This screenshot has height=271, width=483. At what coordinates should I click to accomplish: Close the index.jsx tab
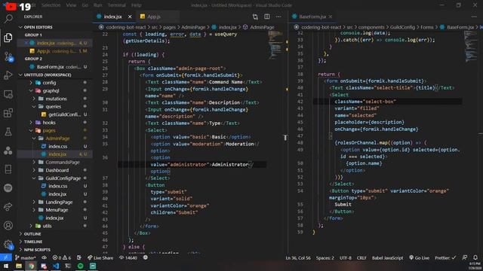pyautogui.click(x=130, y=17)
